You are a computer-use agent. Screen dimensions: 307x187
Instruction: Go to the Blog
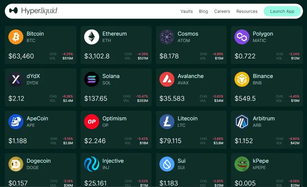203,11
